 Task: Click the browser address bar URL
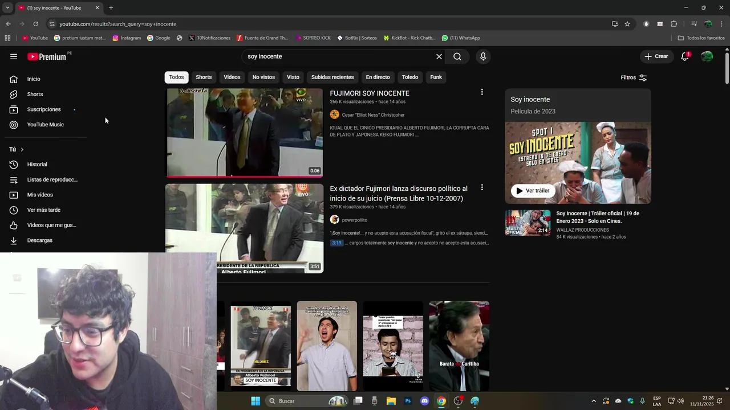point(117,24)
